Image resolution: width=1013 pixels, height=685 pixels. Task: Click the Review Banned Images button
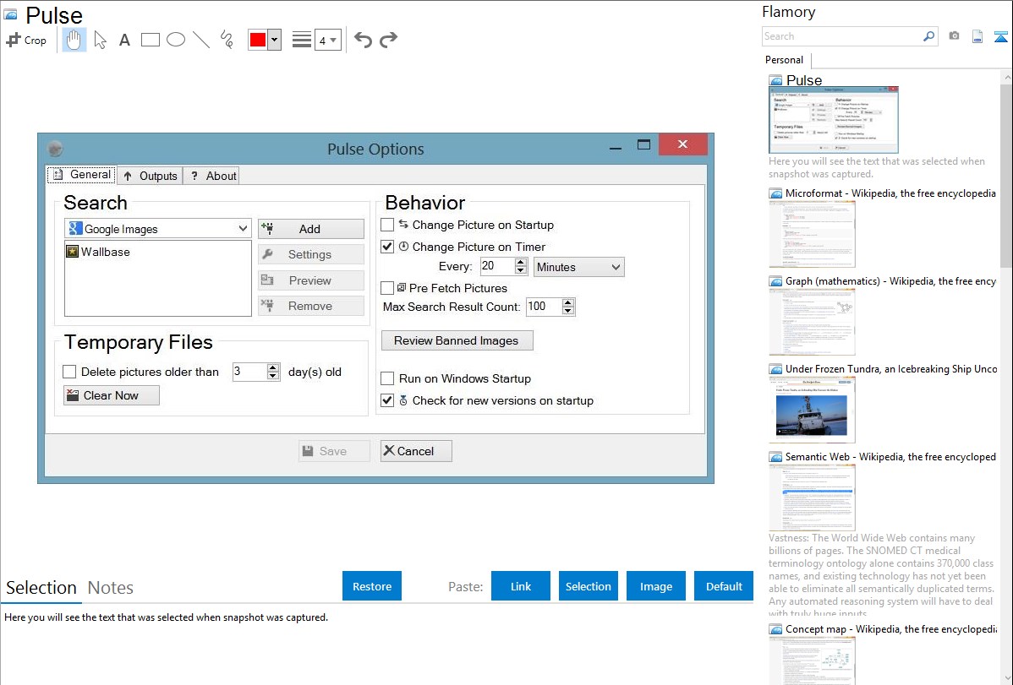[x=457, y=340]
